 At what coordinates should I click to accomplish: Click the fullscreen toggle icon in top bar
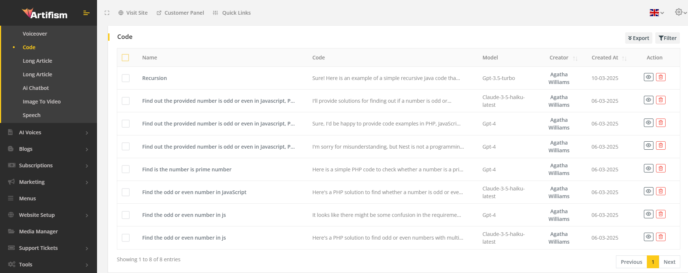(107, 13)
